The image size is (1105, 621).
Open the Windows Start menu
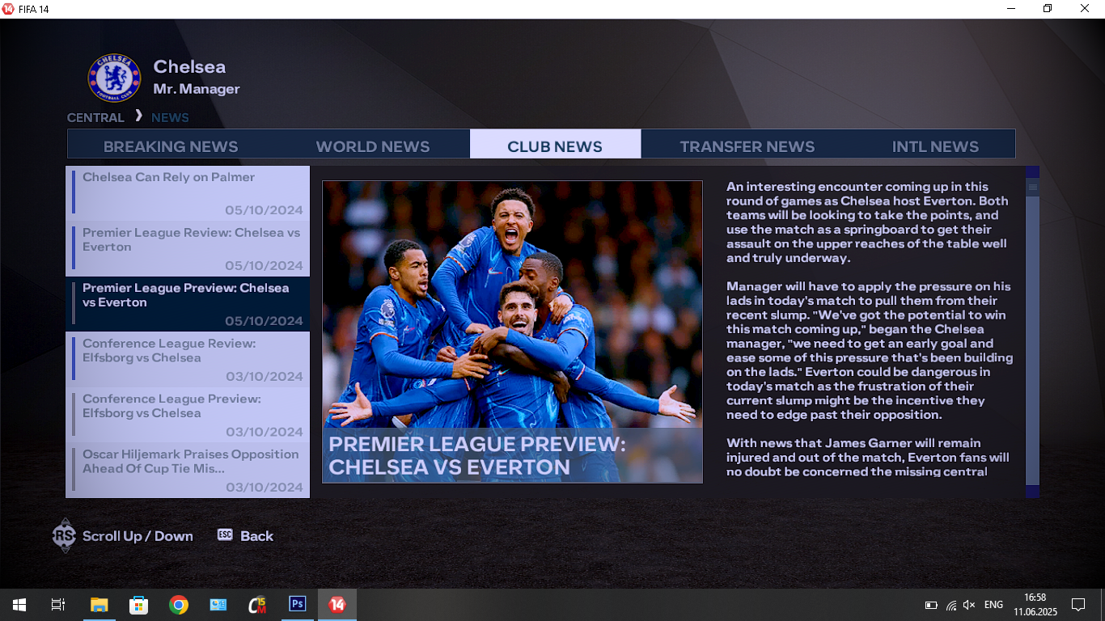(19, 605)
